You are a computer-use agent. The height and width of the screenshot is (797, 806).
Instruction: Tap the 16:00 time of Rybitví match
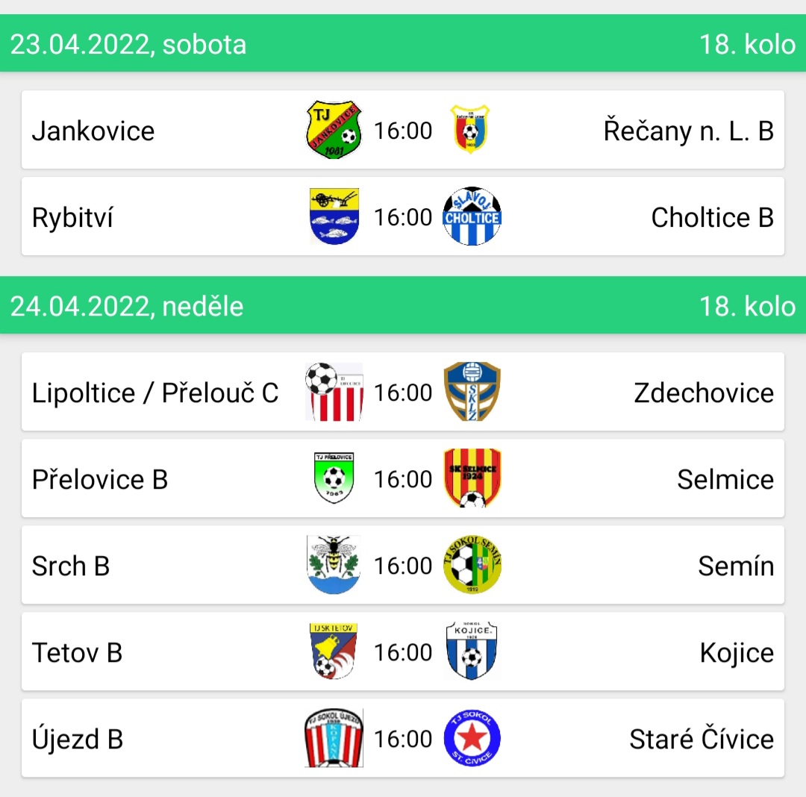tap(403, 217)
